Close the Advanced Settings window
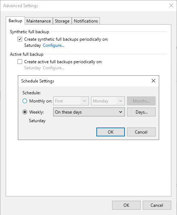 coord(171,5)
